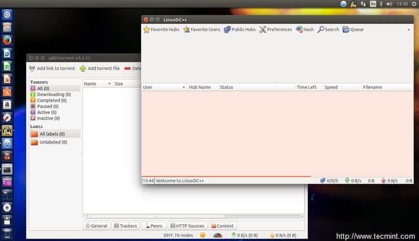Open the Search tool in LinuxDC++
Viewport: 419px width, 241px height.
point(328,29)
